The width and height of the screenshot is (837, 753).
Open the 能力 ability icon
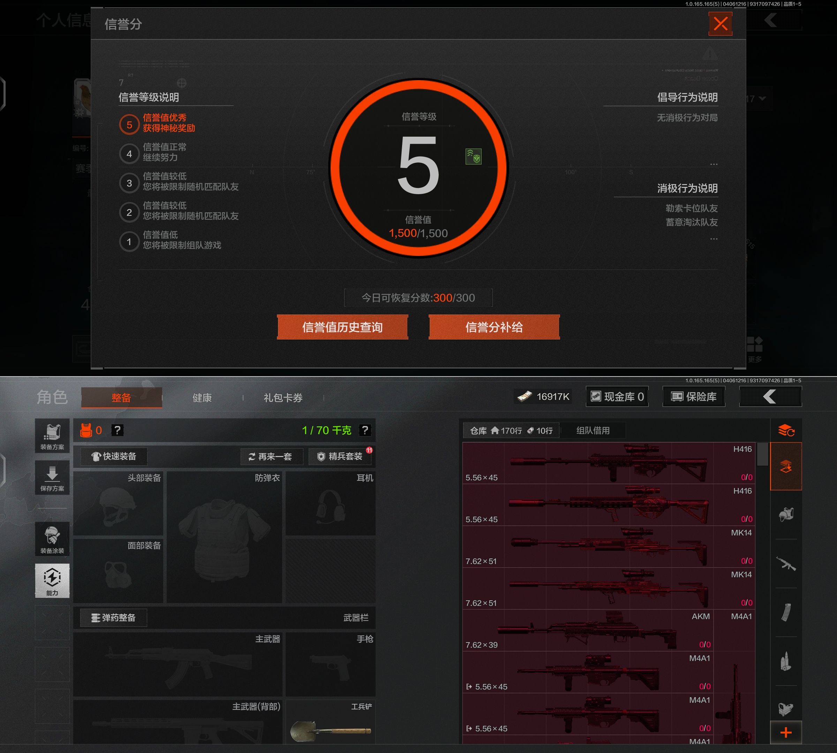click(x=52, y=580)
